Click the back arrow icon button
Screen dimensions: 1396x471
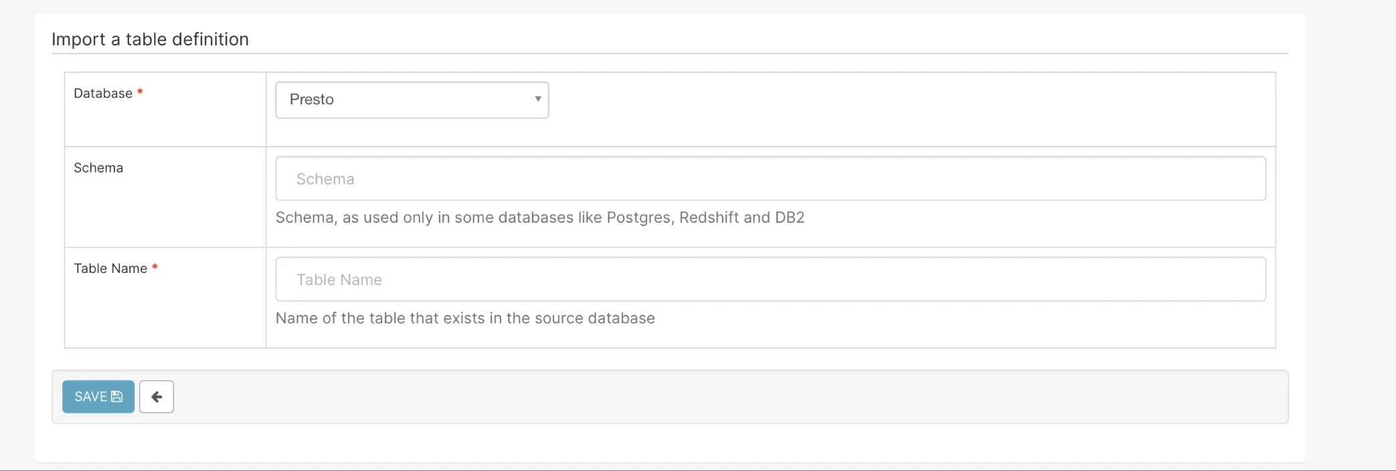coord(157,397)
